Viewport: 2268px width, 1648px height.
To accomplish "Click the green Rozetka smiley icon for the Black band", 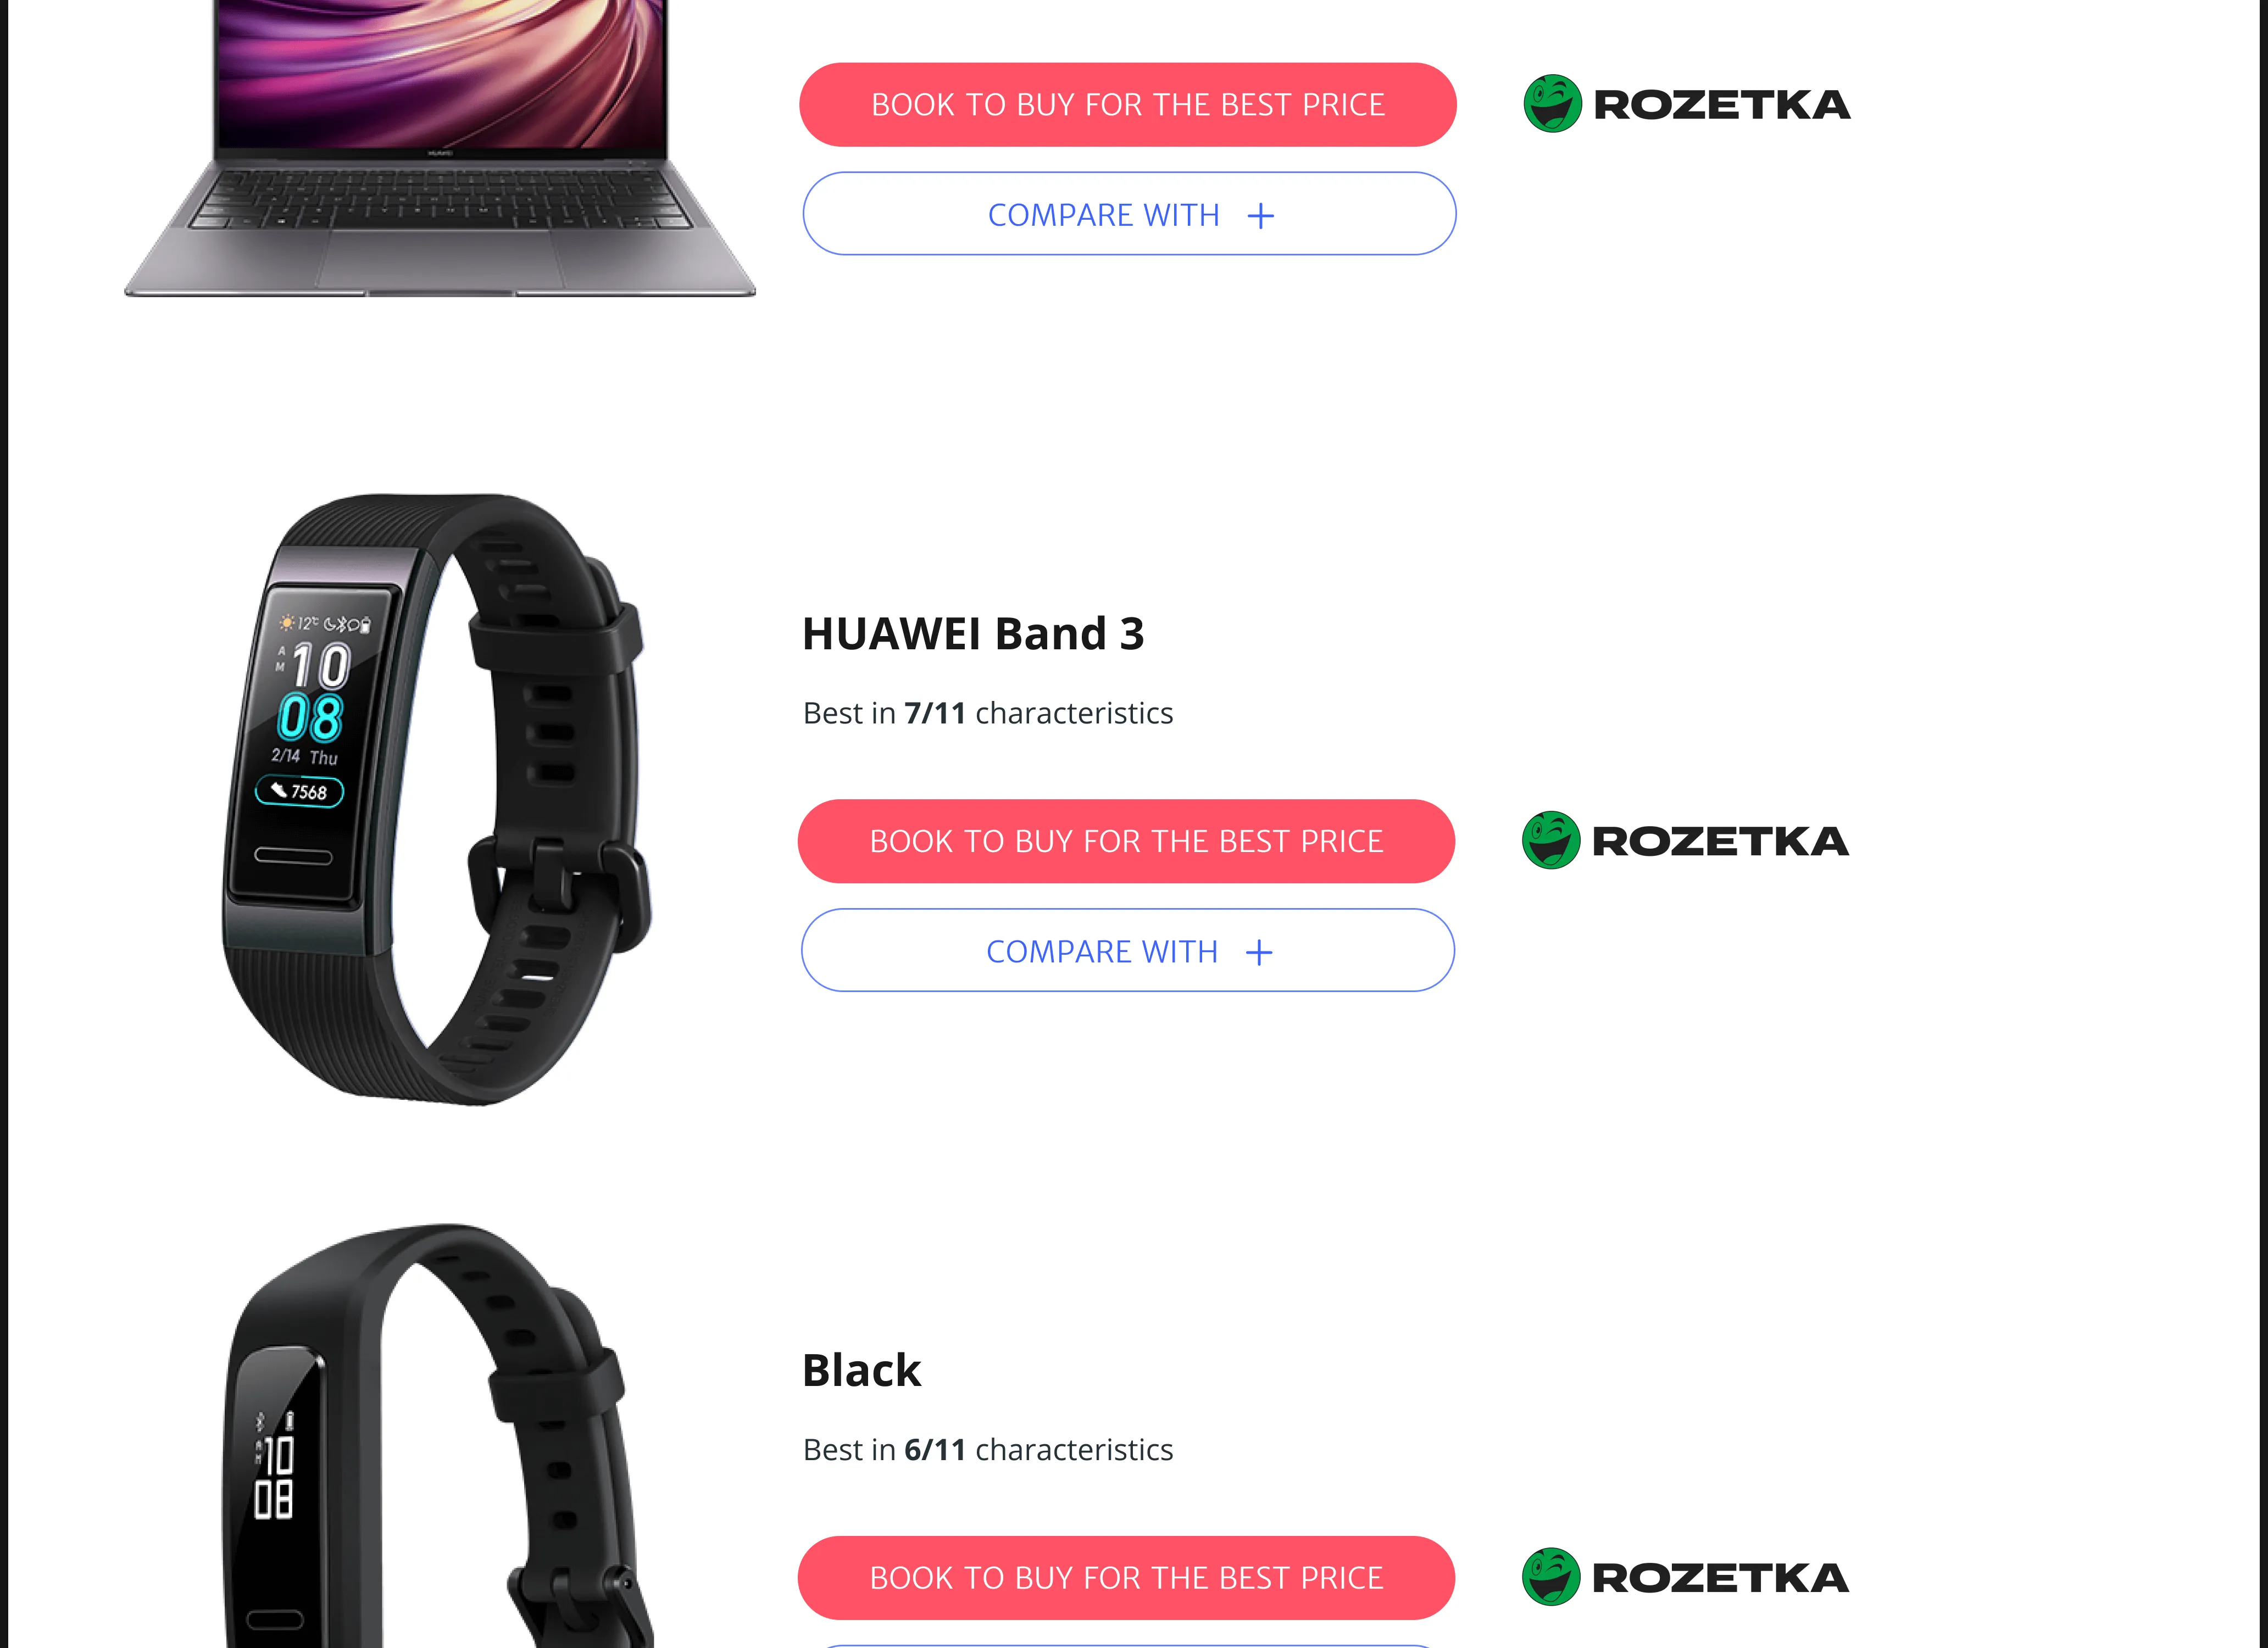I will [1551, 1577].
